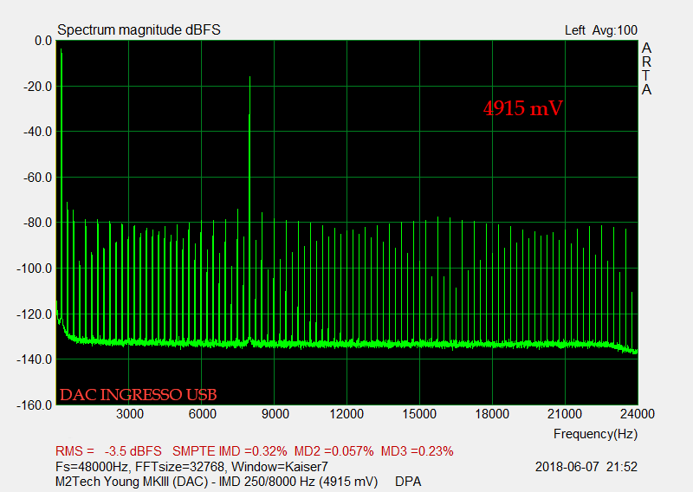Click the '12000' frequency axis label

point(346,414)
